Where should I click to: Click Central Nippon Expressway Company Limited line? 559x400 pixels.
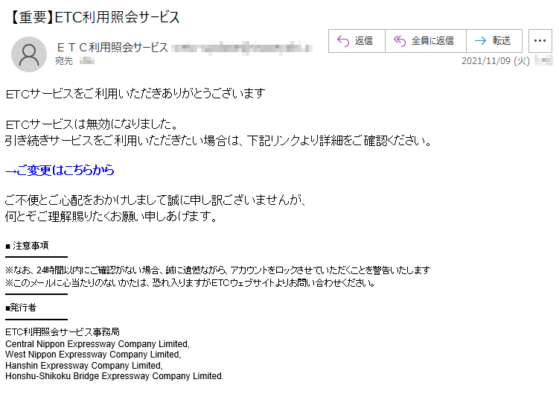pos(98,344)
